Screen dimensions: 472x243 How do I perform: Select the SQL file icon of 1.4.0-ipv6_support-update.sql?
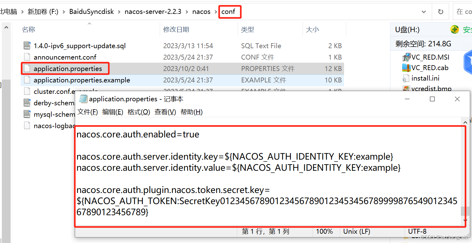(27, 45)
